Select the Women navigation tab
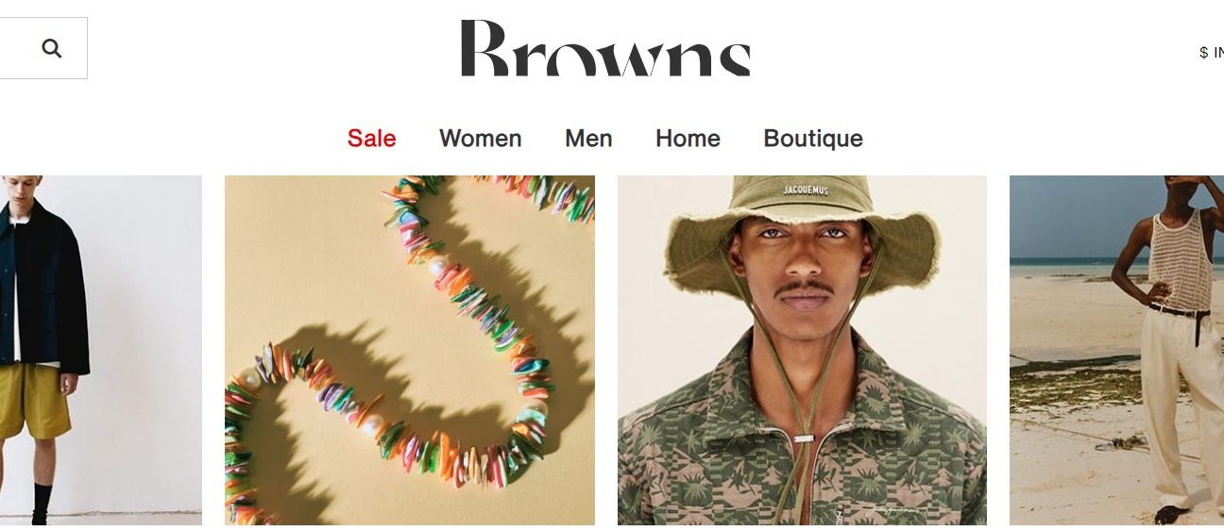 point(480,139)
